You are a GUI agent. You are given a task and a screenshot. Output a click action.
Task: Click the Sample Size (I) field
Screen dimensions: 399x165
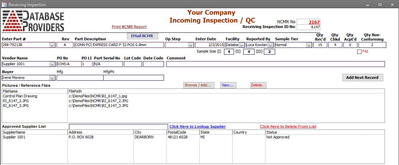229,52
